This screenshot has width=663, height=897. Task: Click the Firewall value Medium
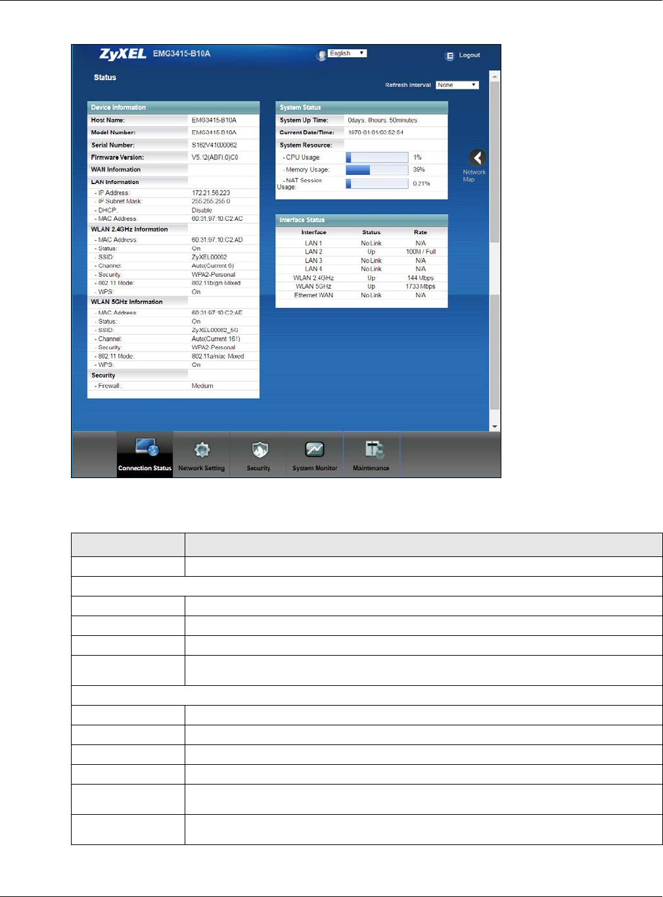click(x=202, y=386)
